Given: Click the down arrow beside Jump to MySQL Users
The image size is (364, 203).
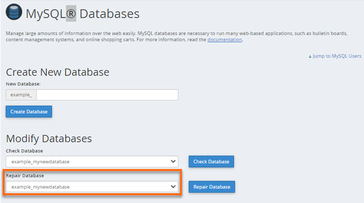Looking at the screenshot, I should pos(310,56).
